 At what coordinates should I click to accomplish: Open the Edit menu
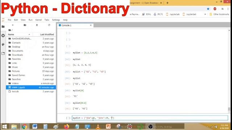16,20
